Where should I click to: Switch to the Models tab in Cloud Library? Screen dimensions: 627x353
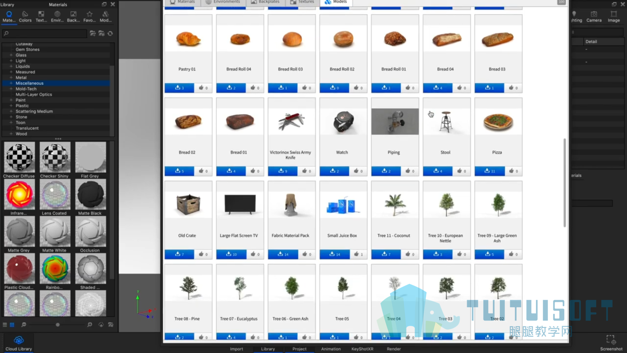pyautogui.click(x=336, y=2)
